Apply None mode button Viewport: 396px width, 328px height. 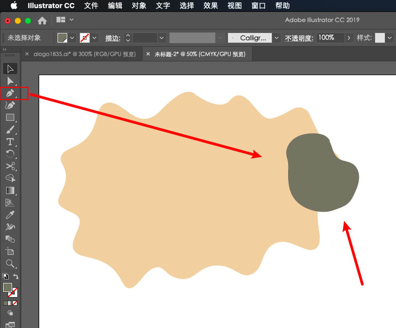coord(15,303)
